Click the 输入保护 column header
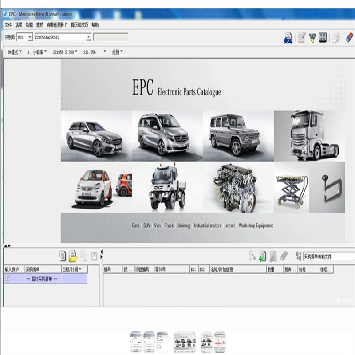 pos(14,269)
